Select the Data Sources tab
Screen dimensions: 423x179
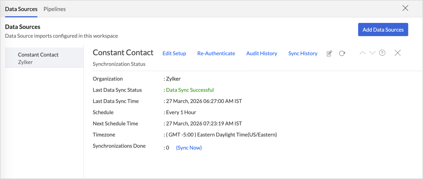point(21,9)
